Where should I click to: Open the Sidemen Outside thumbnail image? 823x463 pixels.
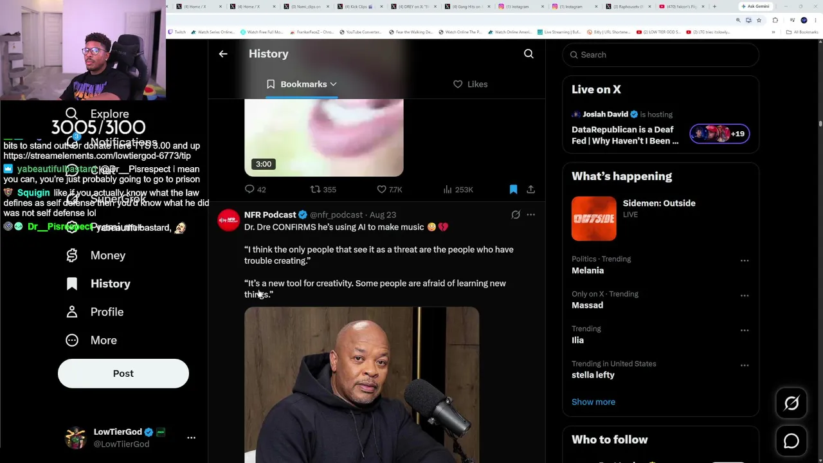coord(593,219)
